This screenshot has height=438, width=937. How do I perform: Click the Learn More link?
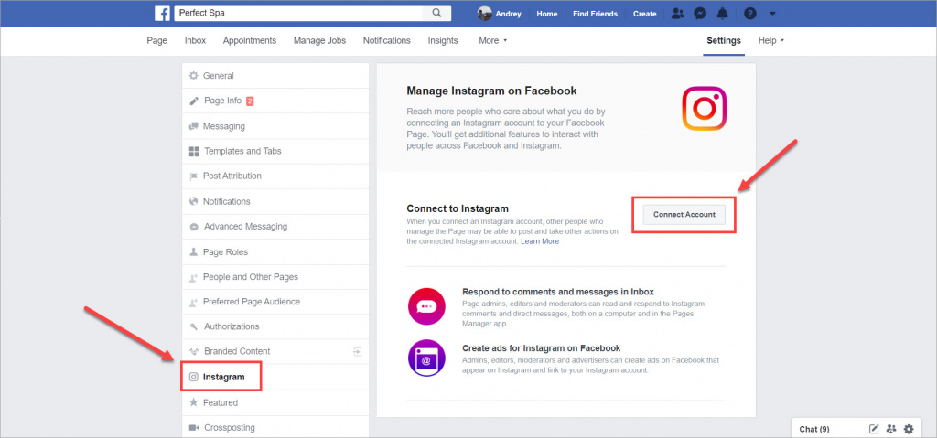(x=540, y=241)
